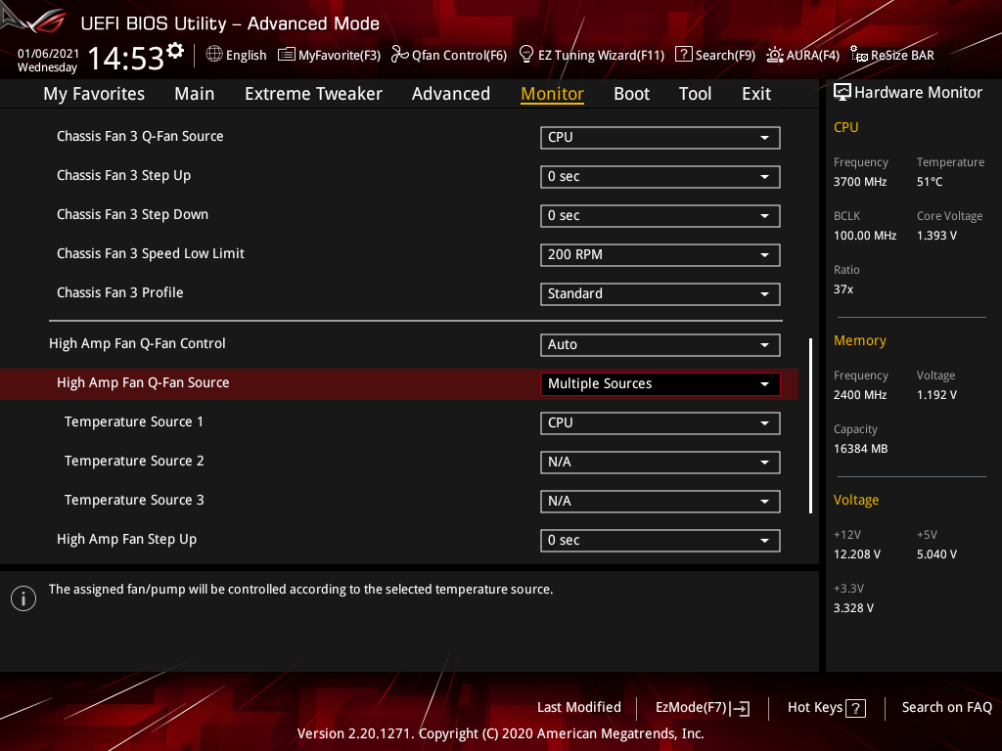This screenshot has width=1002, height=751.
Task: Select High Amp Fan Step Up label
Action: (126, 540)
